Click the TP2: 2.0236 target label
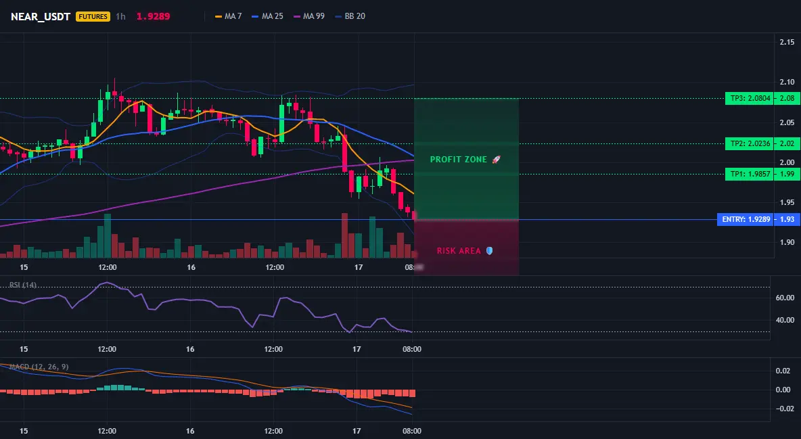801x439 pixels. [x=750, y=143]
